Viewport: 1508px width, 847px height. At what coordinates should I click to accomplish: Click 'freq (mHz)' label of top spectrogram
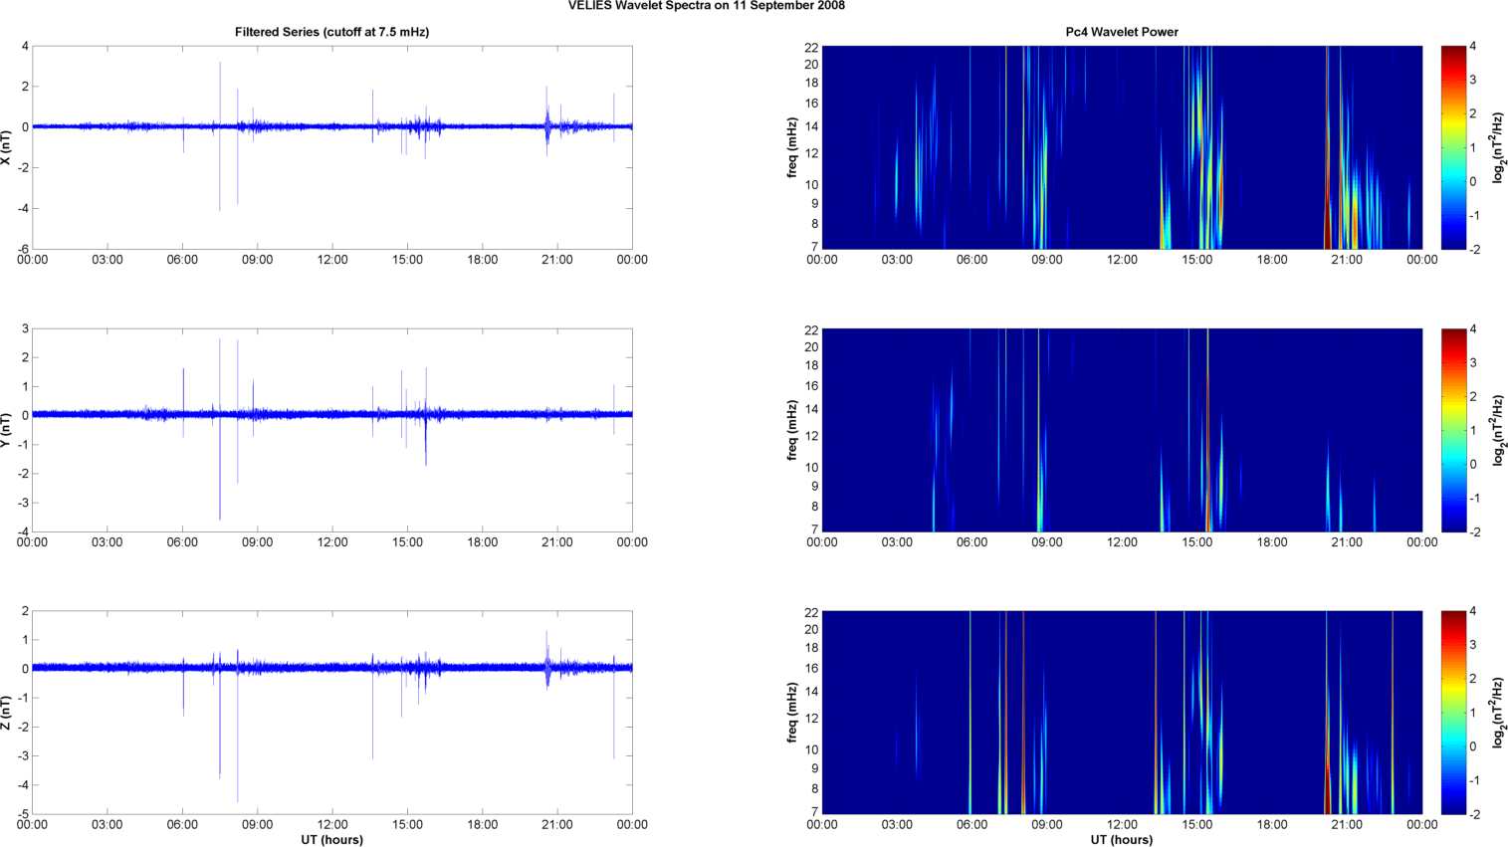pyautogui.click(x=792, y=147)
